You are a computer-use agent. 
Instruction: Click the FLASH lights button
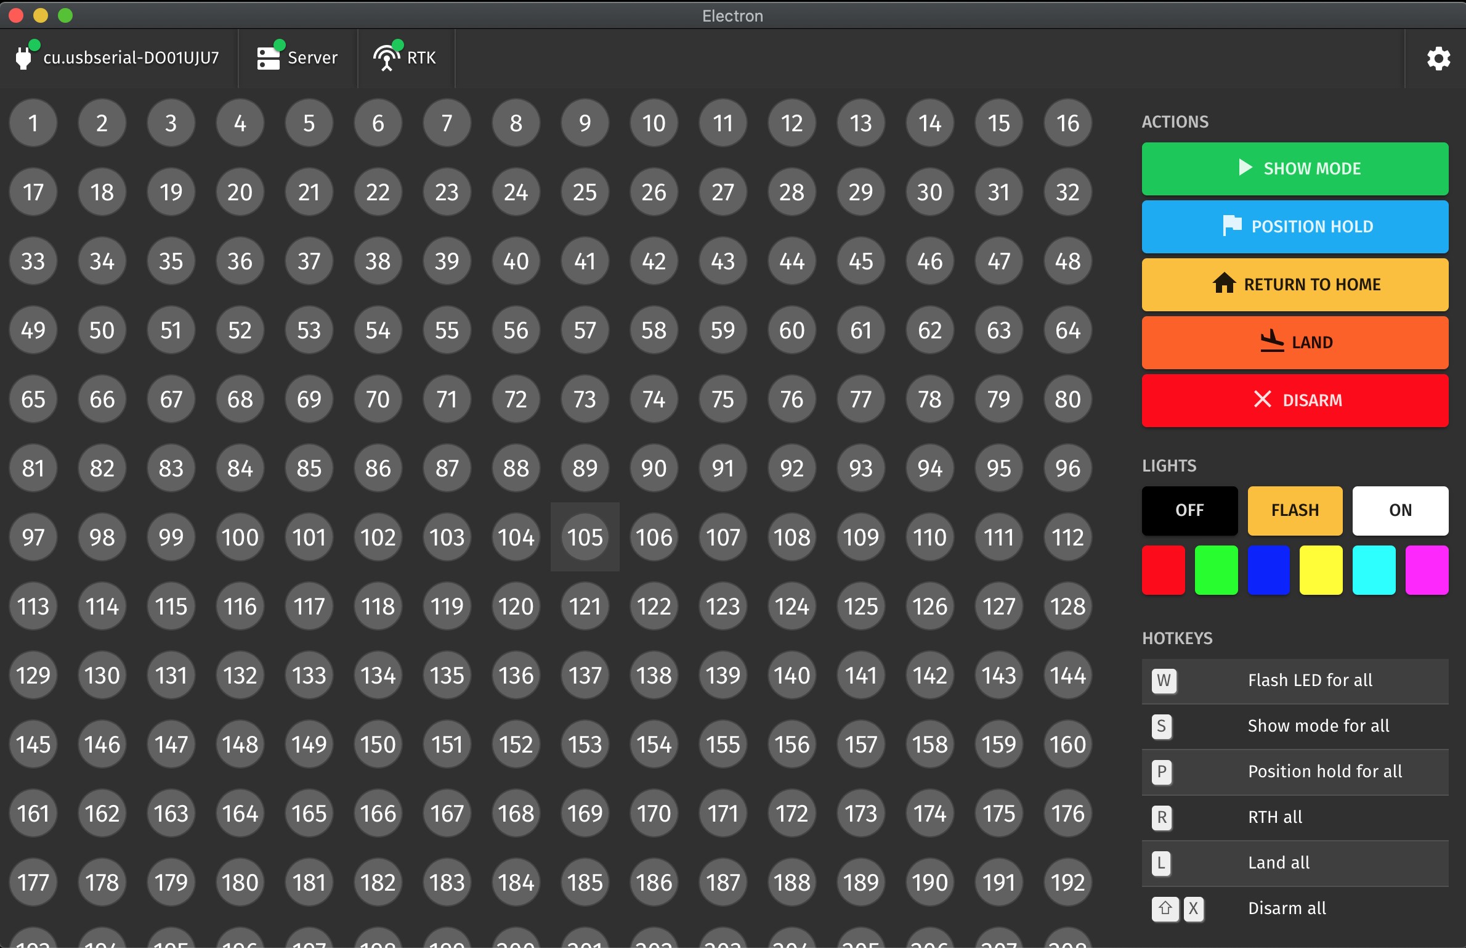1295,510
